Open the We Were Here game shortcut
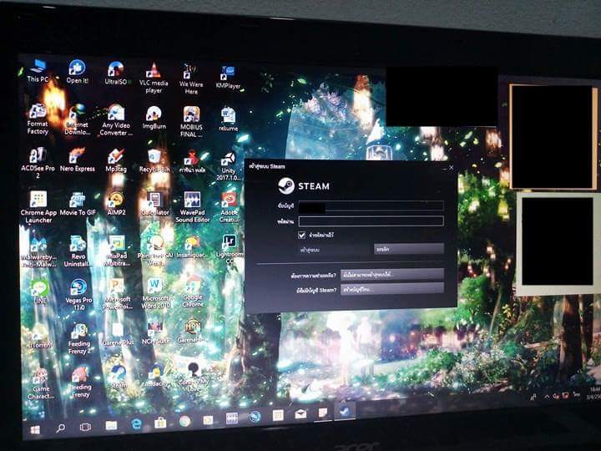This screenshot has height=451, width=601. tap(191, 79)
